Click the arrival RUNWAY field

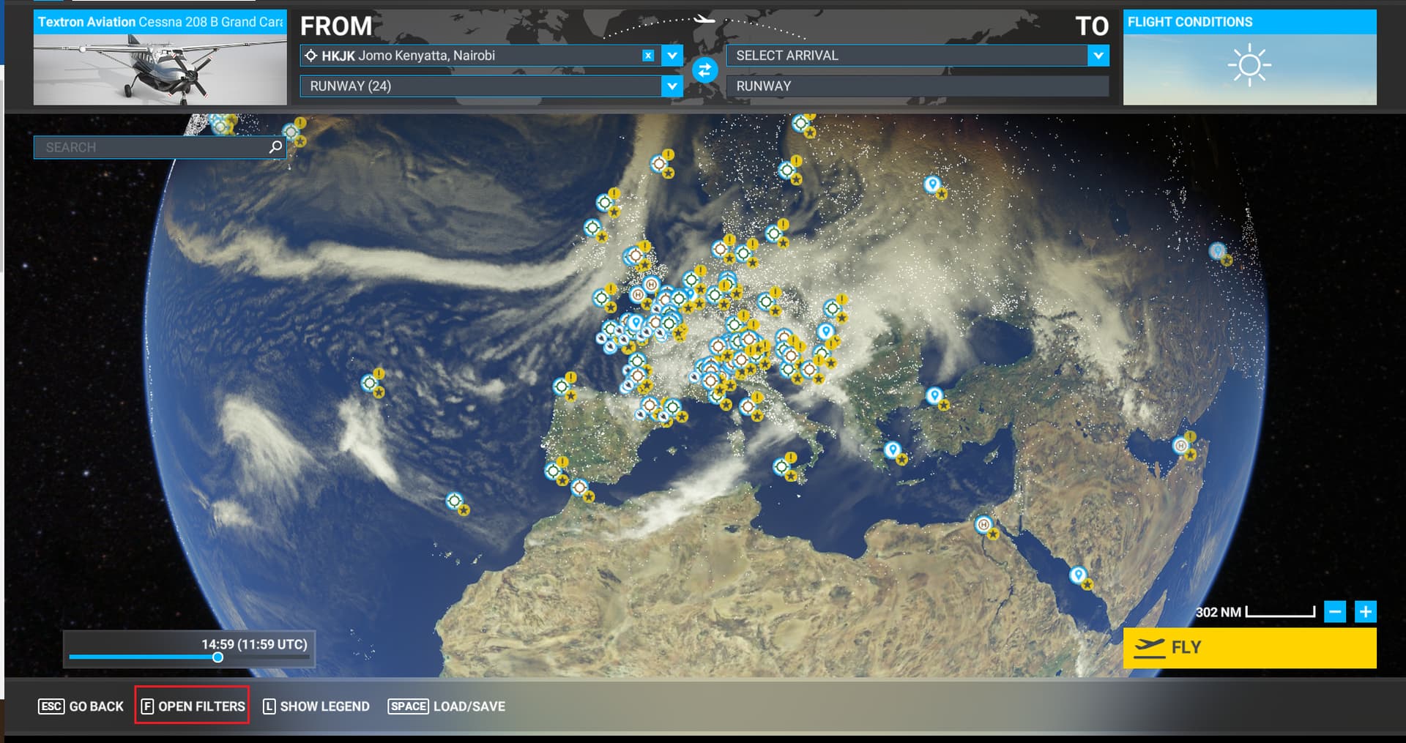click(x=918, y=86)
